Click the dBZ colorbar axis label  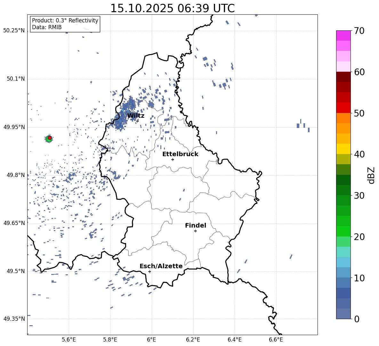(372, 175)
